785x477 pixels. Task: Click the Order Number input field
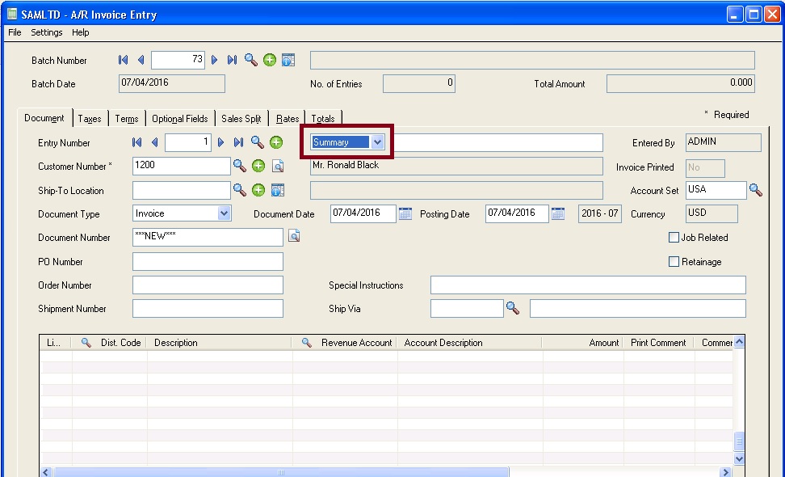click(x=208, y=285)
